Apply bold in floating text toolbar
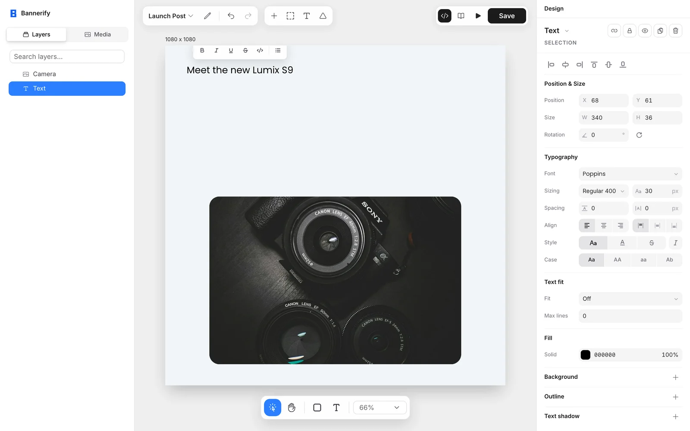690x431 pixels. [x=202, y=50]
